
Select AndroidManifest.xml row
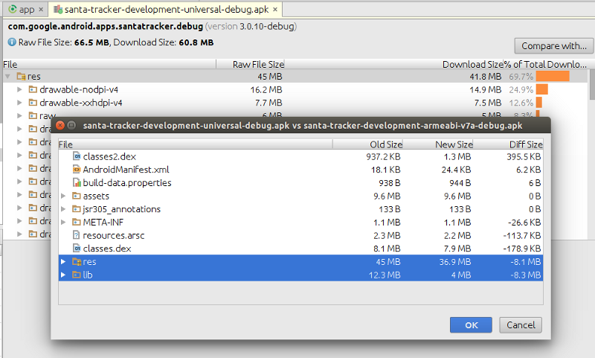click(300, 170)
